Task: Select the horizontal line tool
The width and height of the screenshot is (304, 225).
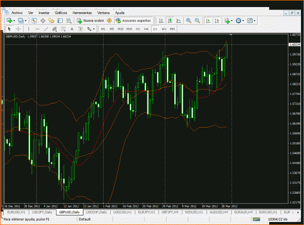Action: pyautogui.click(x=37, y=29)
